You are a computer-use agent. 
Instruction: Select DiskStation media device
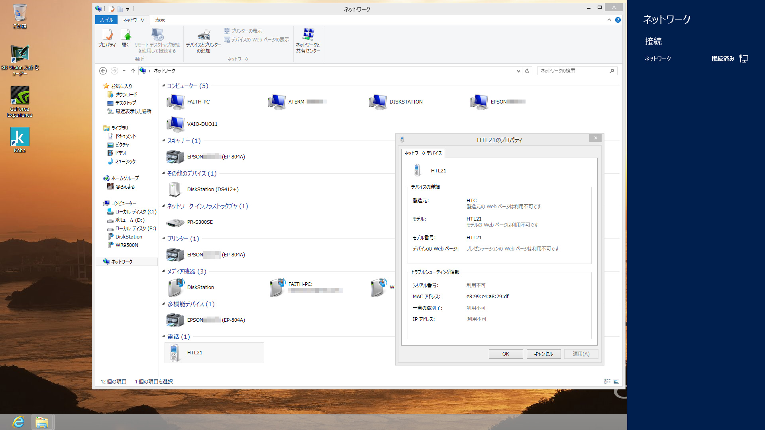click(190, 287)
